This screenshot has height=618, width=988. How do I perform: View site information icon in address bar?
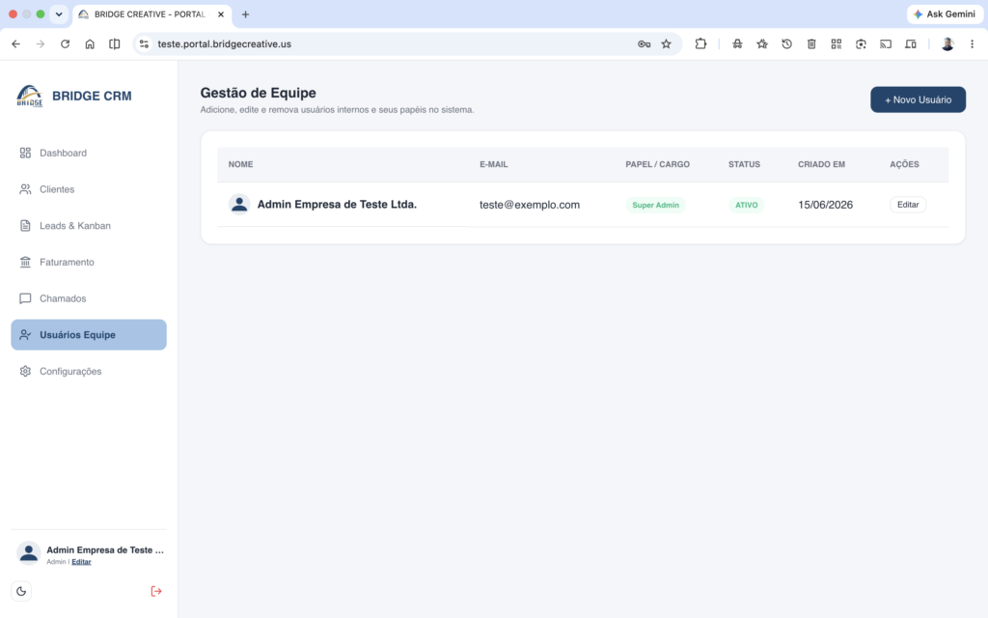point(145,44)
